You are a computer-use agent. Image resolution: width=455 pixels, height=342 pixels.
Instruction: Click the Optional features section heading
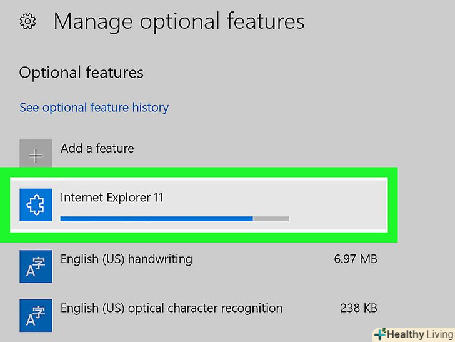(x=81, y=73)
